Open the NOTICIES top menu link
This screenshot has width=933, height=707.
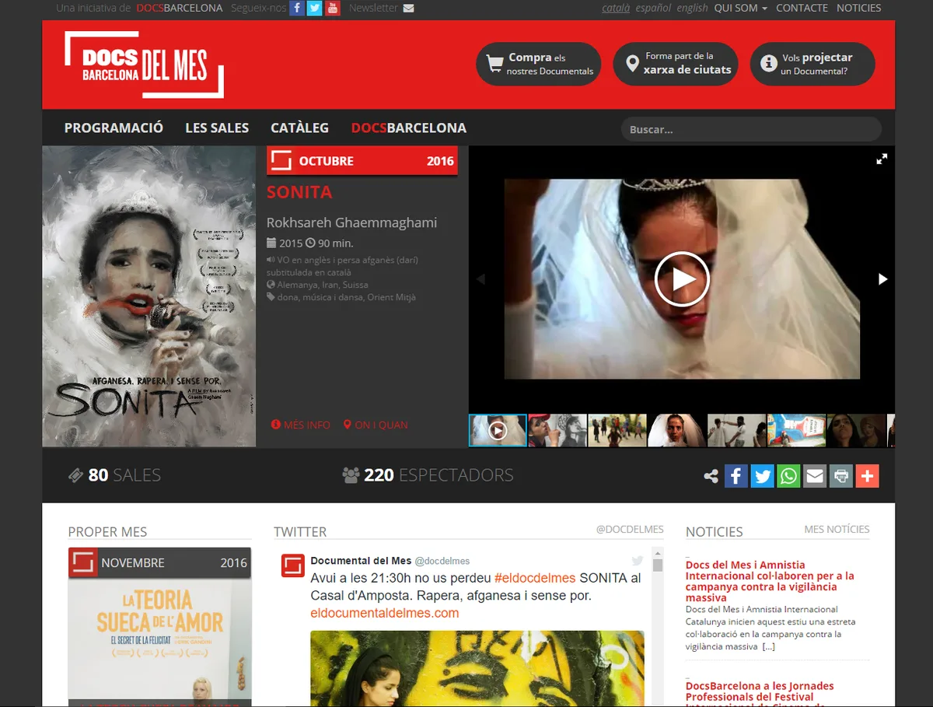[x=858, y=8]
